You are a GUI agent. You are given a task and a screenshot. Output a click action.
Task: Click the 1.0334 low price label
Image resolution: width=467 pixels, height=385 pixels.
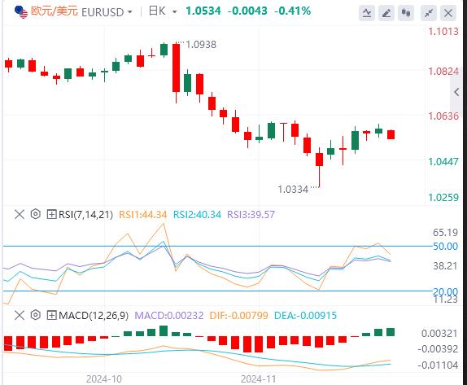293,189
